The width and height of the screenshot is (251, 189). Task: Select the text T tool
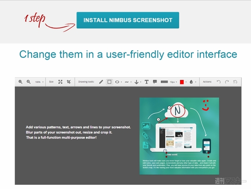click(x=146, y=82)
